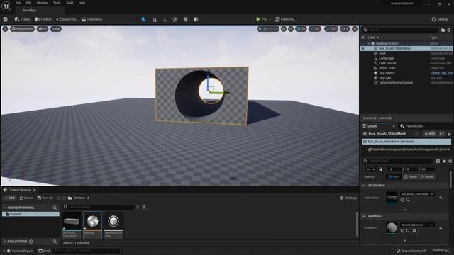Click ADD in the Content Browser
The width and height of the screenshot is (454, 255).
[x=9, y=198]
